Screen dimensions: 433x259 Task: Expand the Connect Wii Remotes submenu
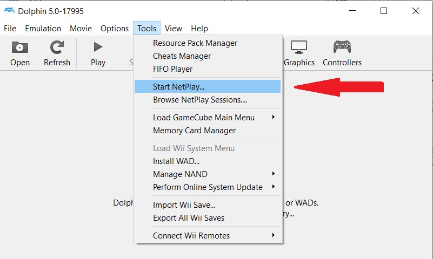(x=208, y=235)
